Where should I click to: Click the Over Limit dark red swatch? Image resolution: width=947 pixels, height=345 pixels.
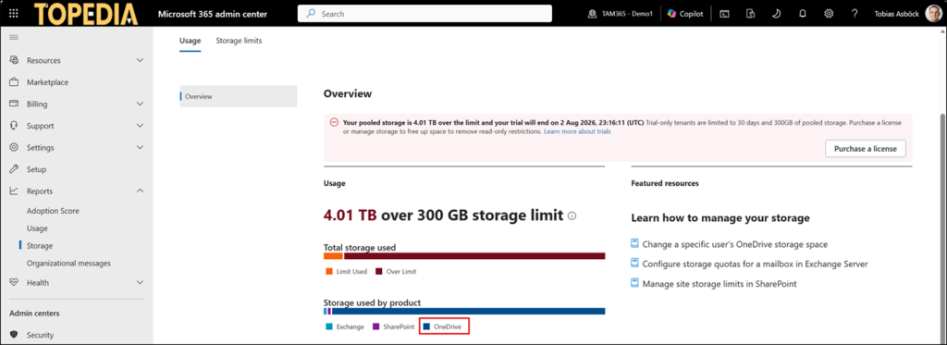(379, 271)
